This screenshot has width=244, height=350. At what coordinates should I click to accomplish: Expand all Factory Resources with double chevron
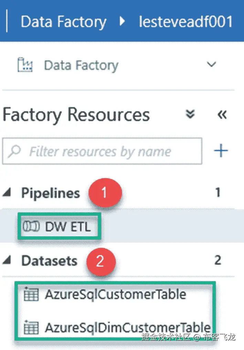190,114
